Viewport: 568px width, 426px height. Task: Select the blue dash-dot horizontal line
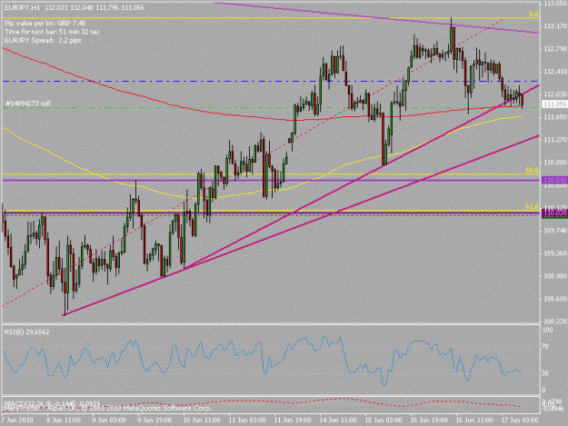[x=271, y=82]
